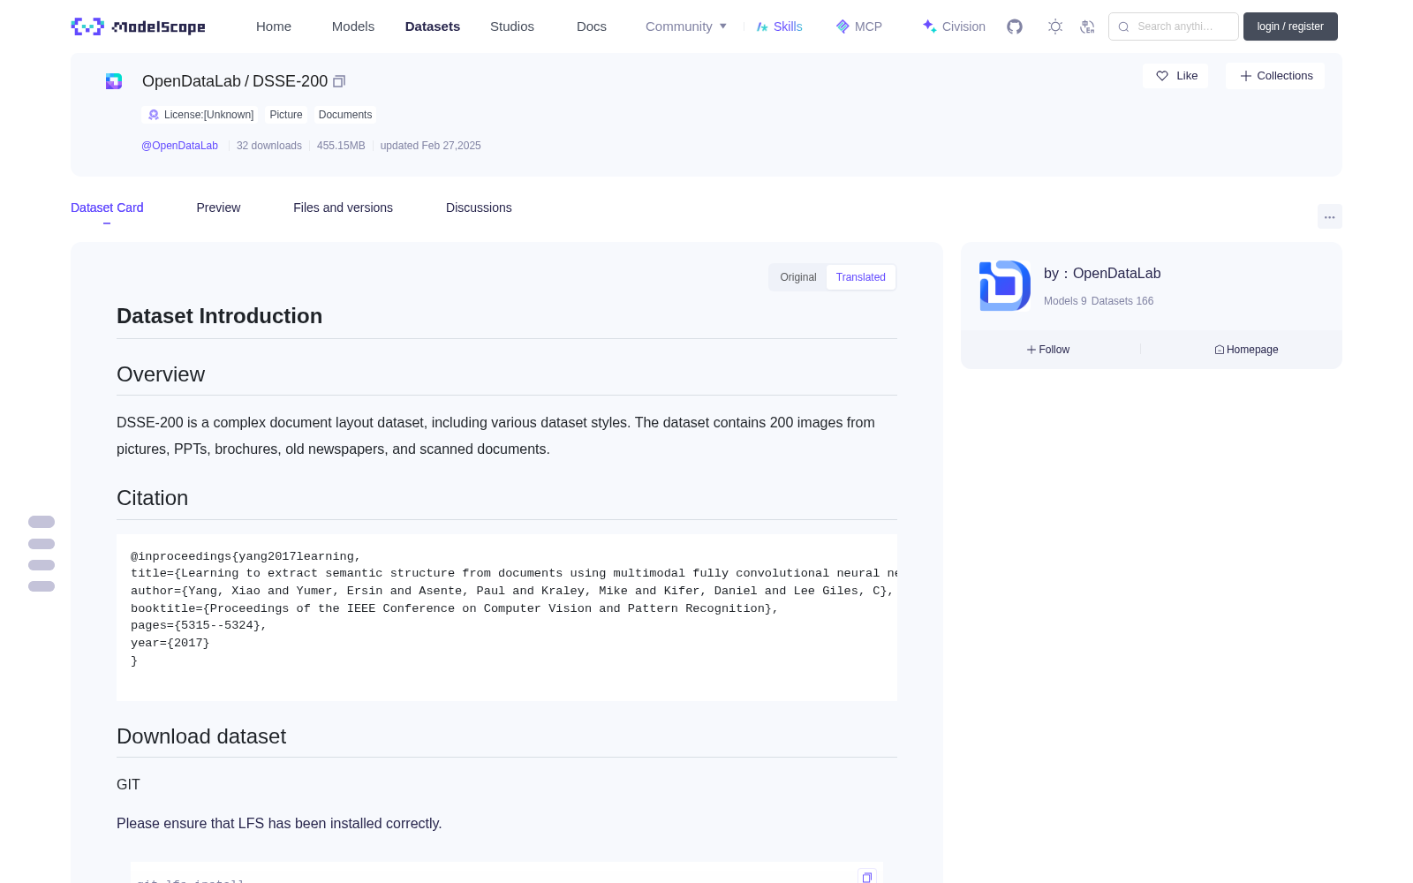Open the MCP page

pyautogui.click(x=859, y=26)
